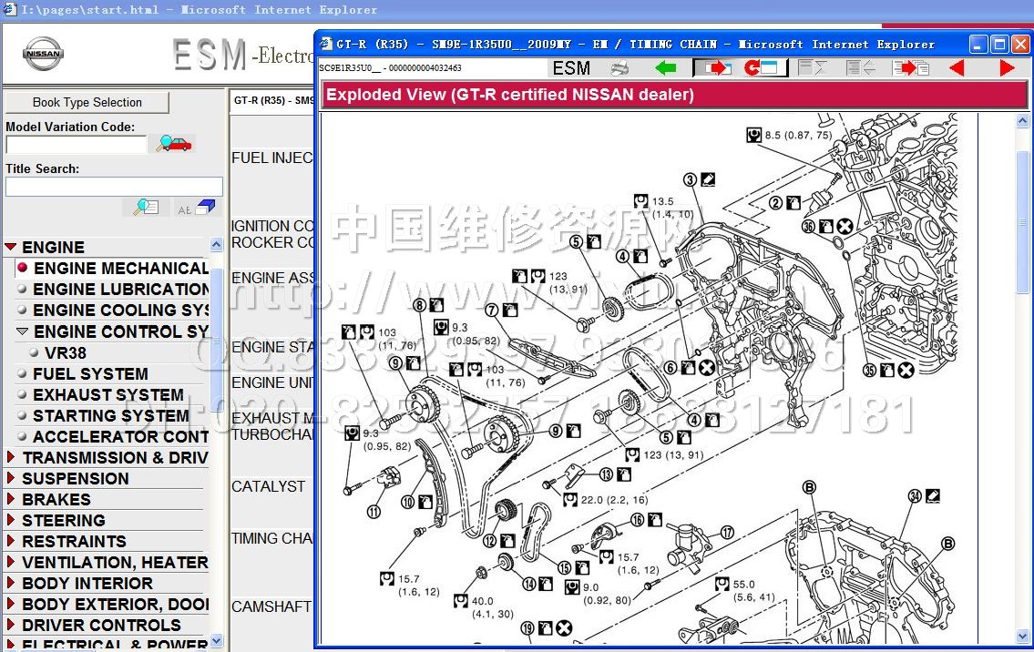Image resolution: width=1034 pixels, height=652 pixels.
Task: Click the tree panel scroll down arrow
Action: tap(216, 640)
